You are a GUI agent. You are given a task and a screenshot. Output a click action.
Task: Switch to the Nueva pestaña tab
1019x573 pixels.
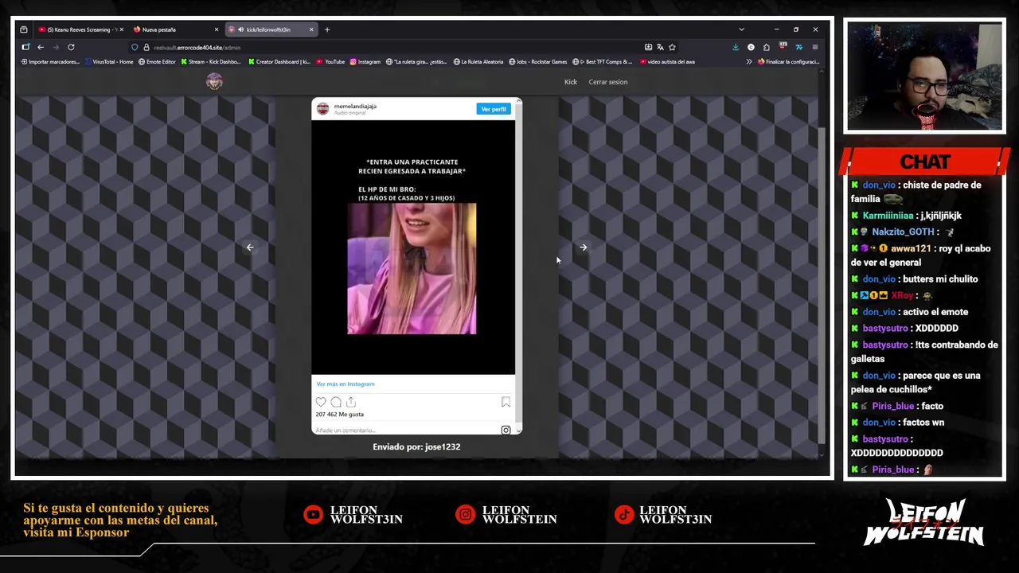tap(175, 29)
